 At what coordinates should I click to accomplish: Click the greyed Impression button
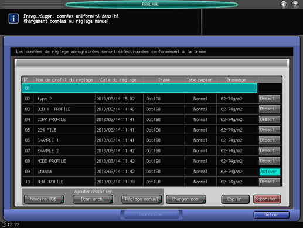coord(151,214)
